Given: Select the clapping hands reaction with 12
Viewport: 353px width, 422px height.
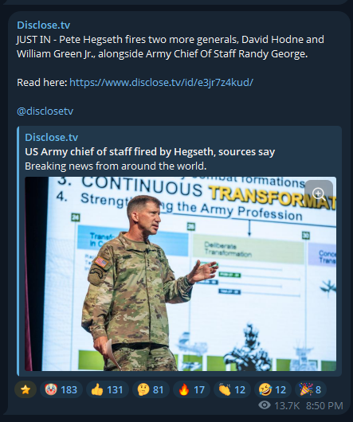Looking at the screenshot, I should tap(232, 389).
